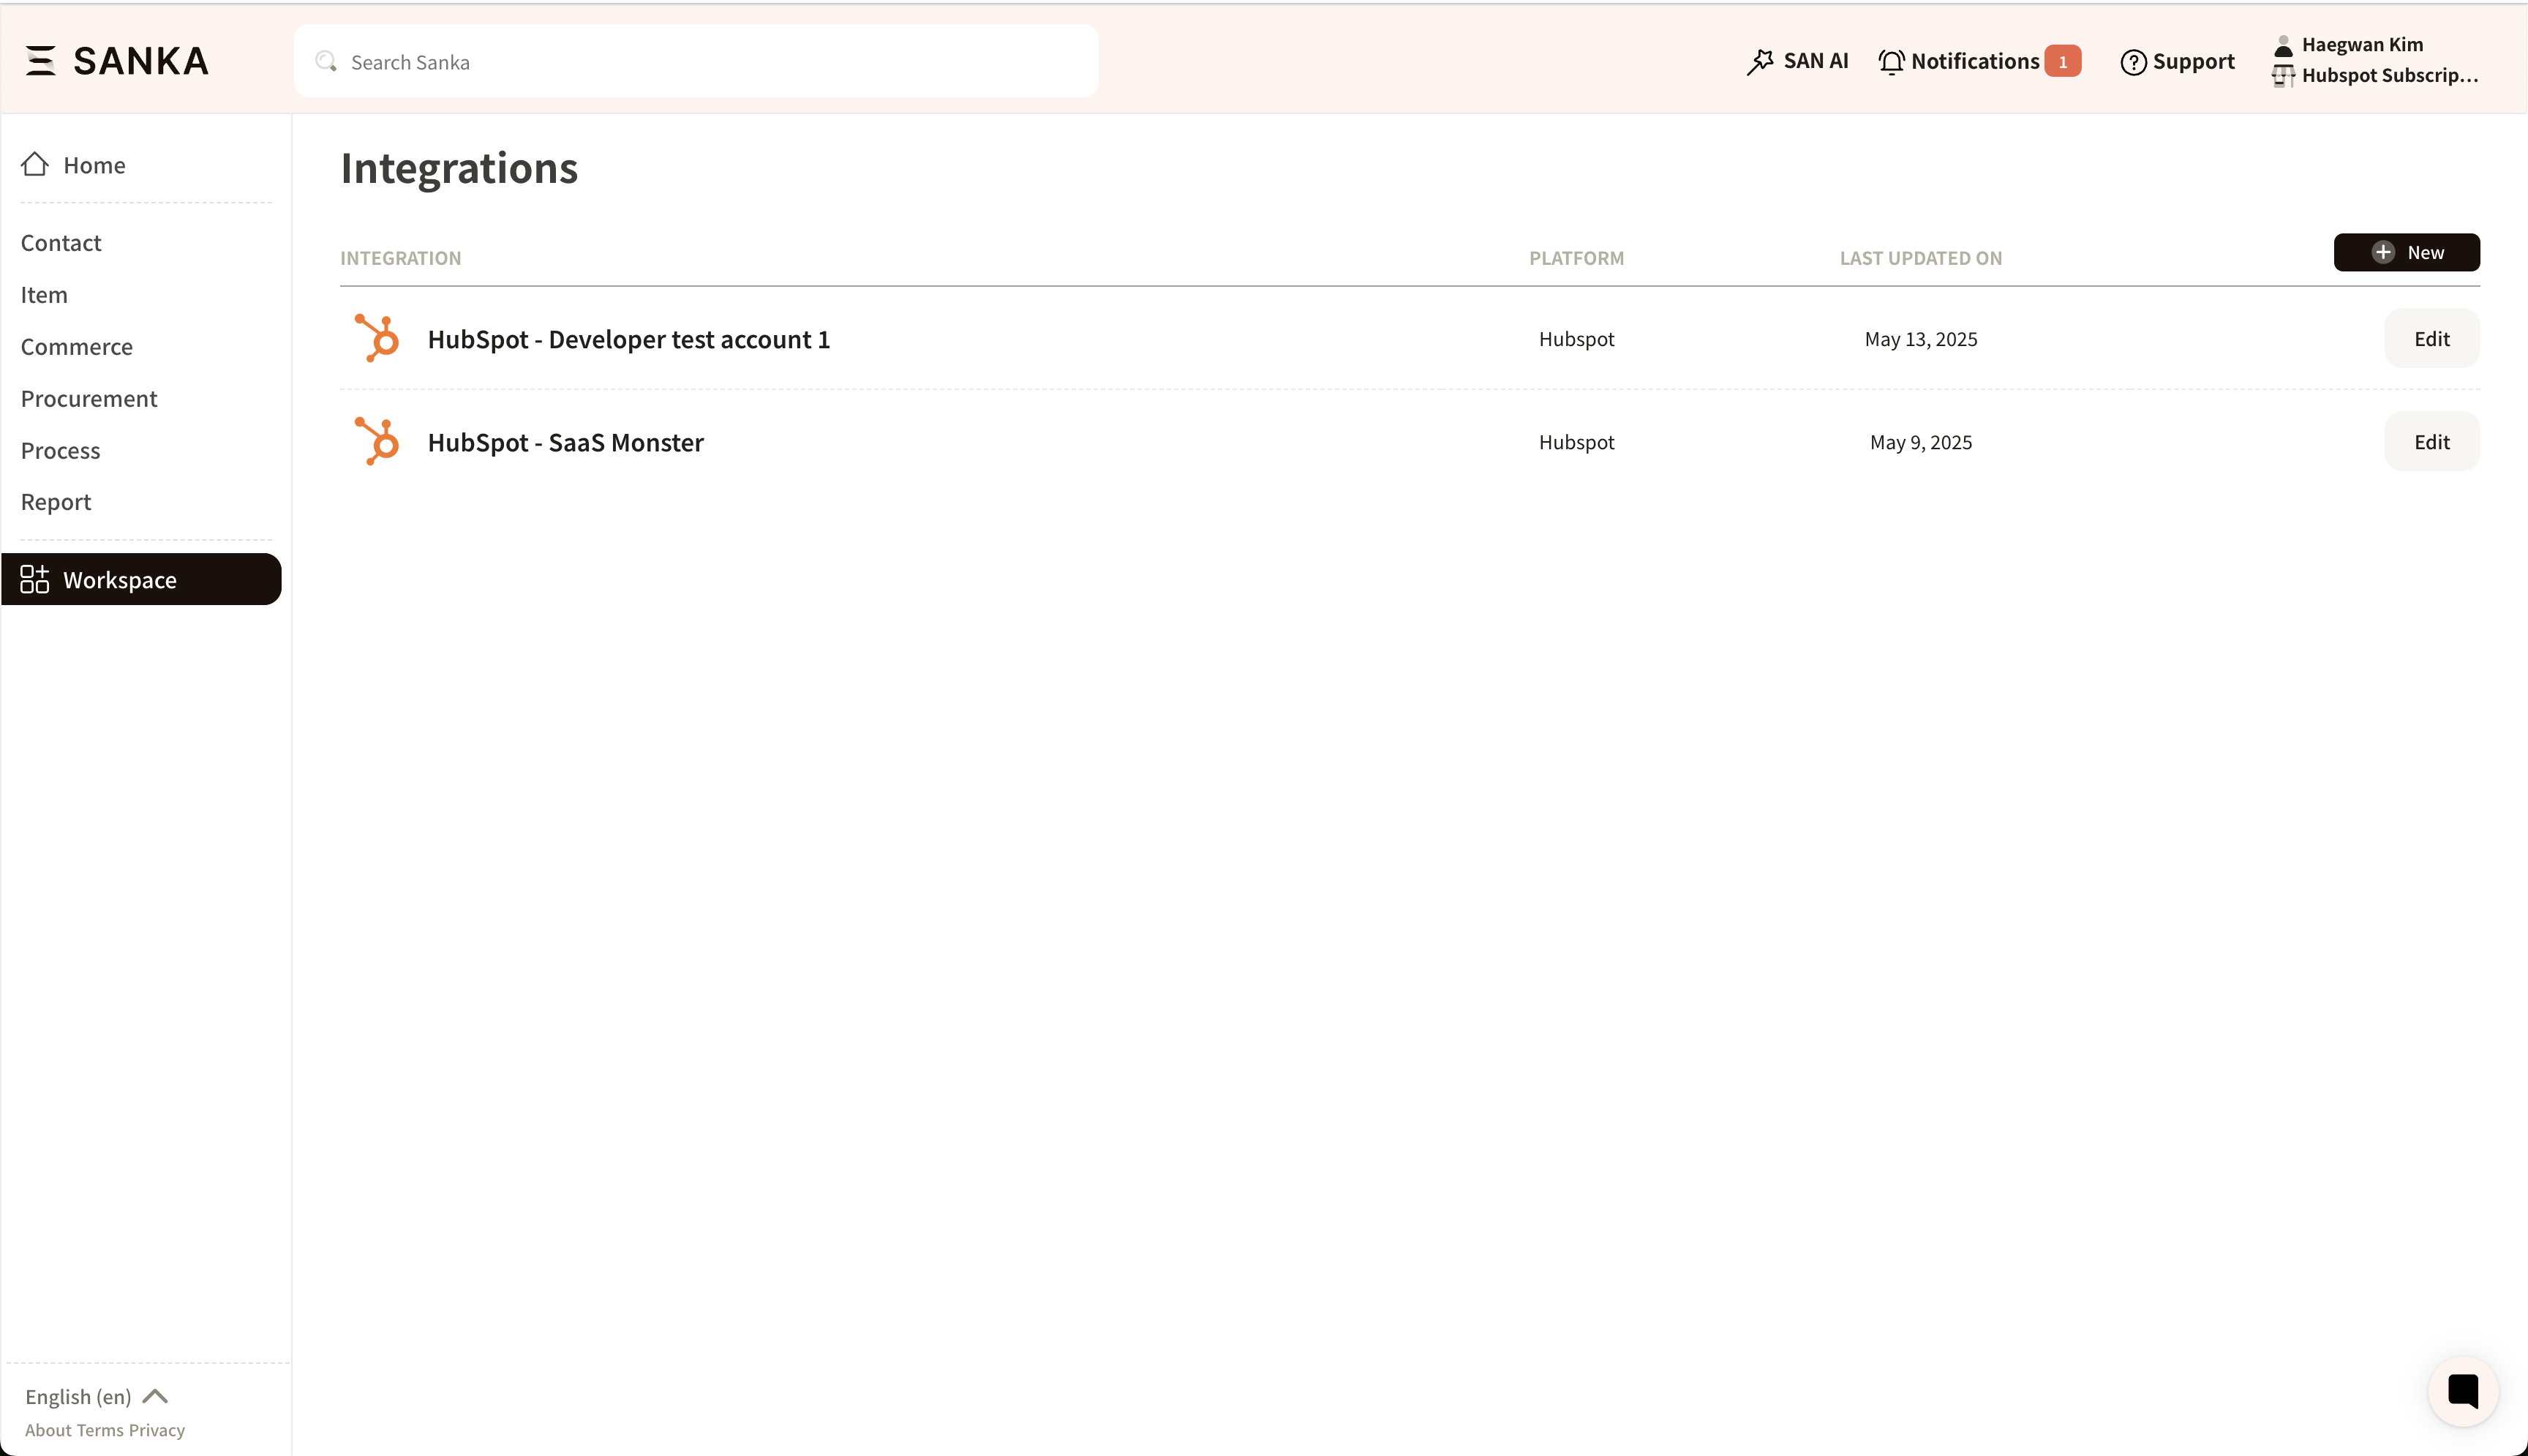This screenshot has height=1456, width=2528.
Task: Open the SAN AI label
Action: click(1816, 61)
